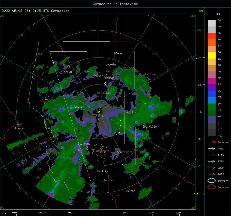
Task: Click the red 60-65 dBZ legend swatch
Action: (x=211, y=36)
